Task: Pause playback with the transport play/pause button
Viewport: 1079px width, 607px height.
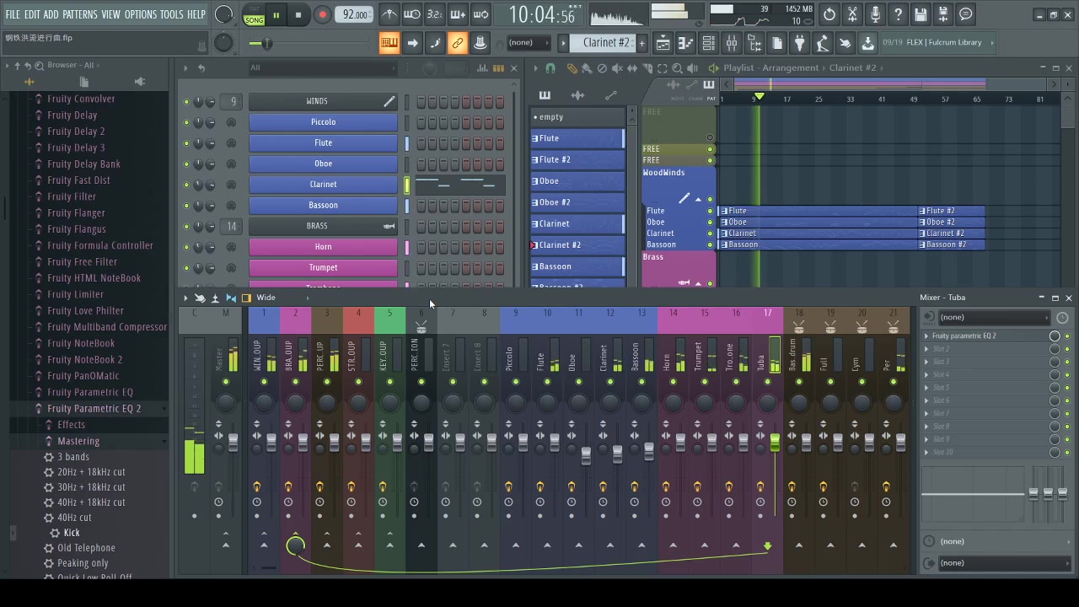Action: (x=276, y=14)
